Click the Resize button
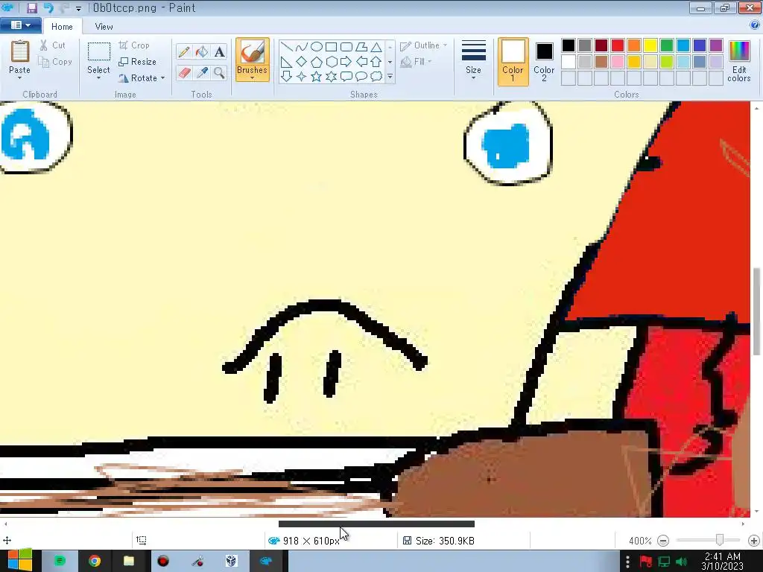This screenshot has width=763, height=572. 138,62
